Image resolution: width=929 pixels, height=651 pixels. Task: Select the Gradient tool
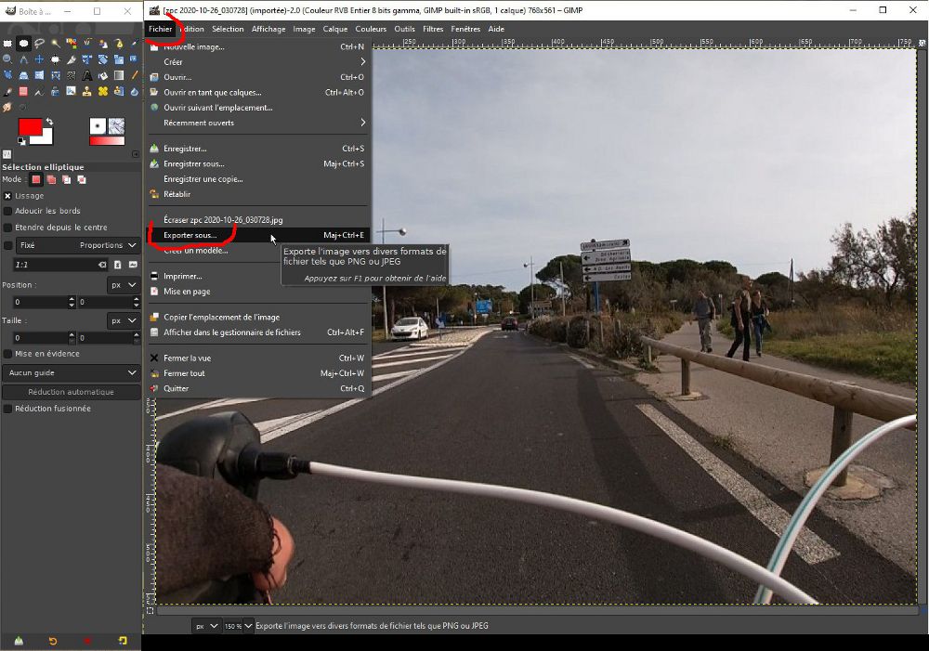click(x=119, y=75)
